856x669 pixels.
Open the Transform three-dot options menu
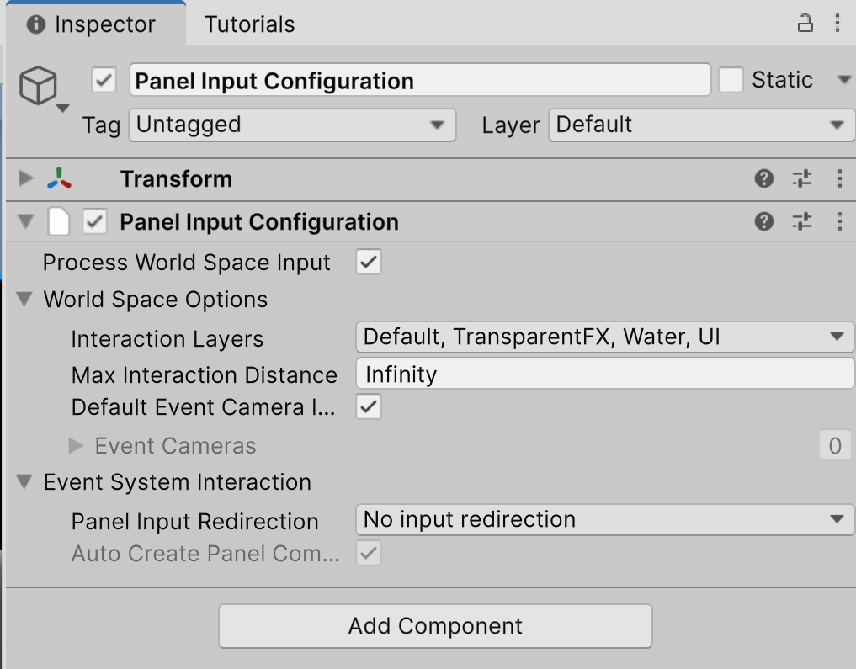pos(838,178)
